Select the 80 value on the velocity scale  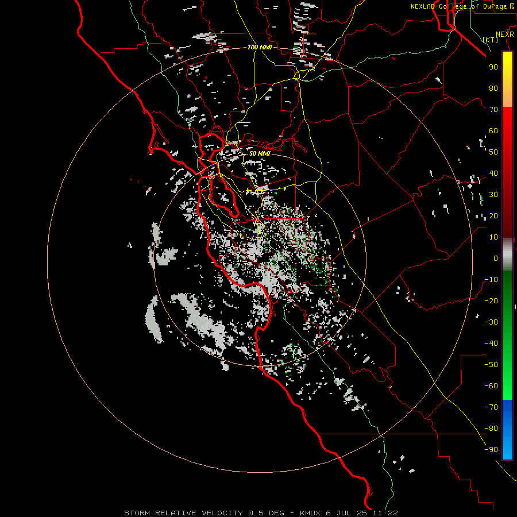[493, 88]
